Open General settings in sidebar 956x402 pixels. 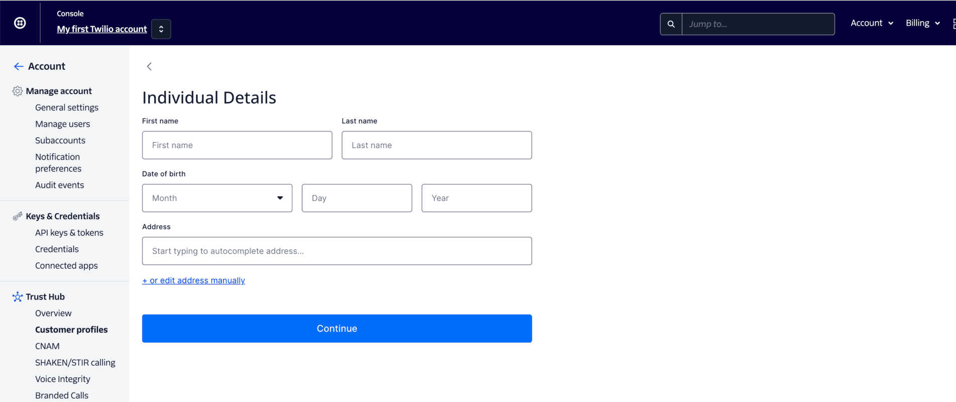(67, 108)
